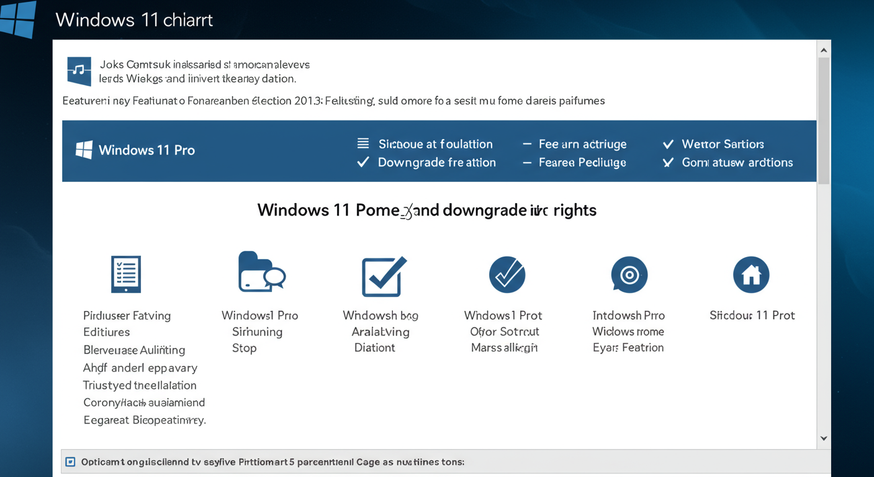
Task: Click the Windows logo in the top-left corner
Action: pos(17,19)
